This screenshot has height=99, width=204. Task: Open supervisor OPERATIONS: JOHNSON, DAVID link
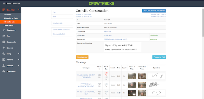(116, 39)
